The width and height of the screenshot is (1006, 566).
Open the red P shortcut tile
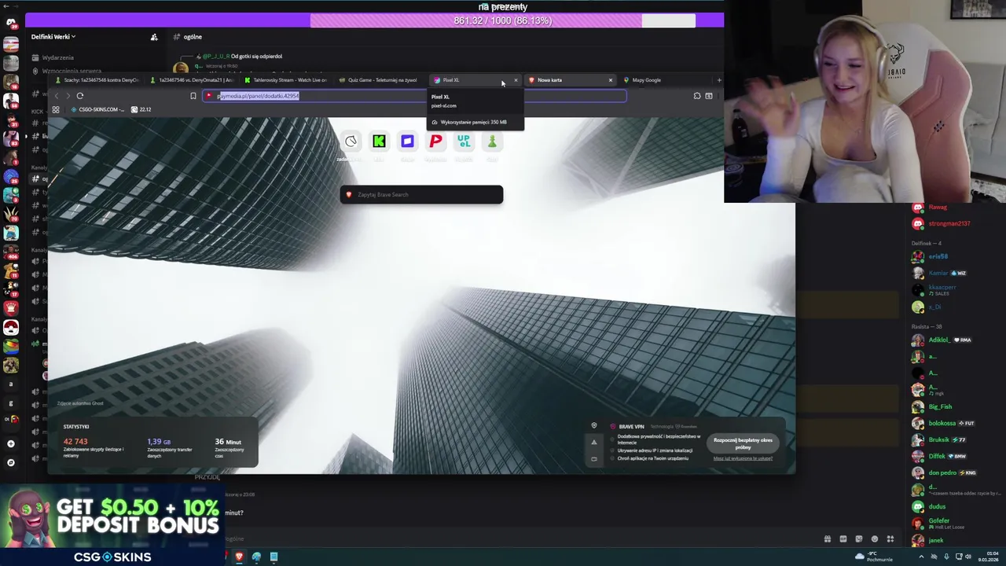(x=435, y=141)
